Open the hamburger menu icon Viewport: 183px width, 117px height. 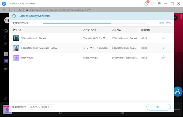coord(159,4)
